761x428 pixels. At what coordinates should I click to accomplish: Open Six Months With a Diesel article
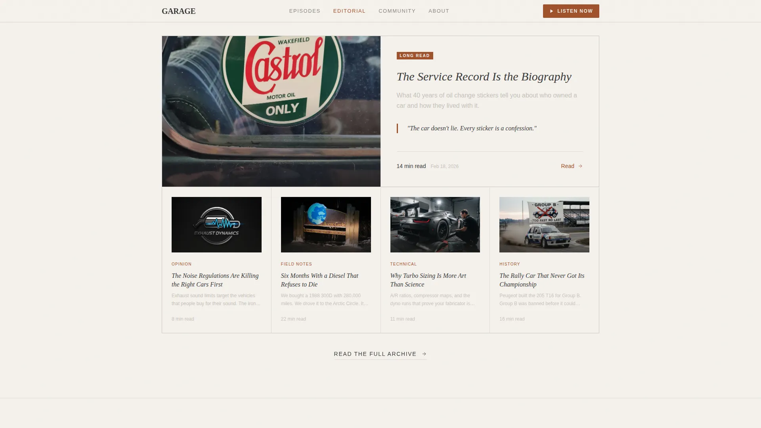319,280
